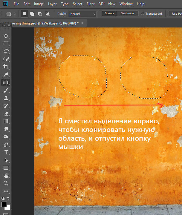Viewport: 182px width, 215px height.
Task: Select the Path Selection tool
Action: click(x=6, y=160)
